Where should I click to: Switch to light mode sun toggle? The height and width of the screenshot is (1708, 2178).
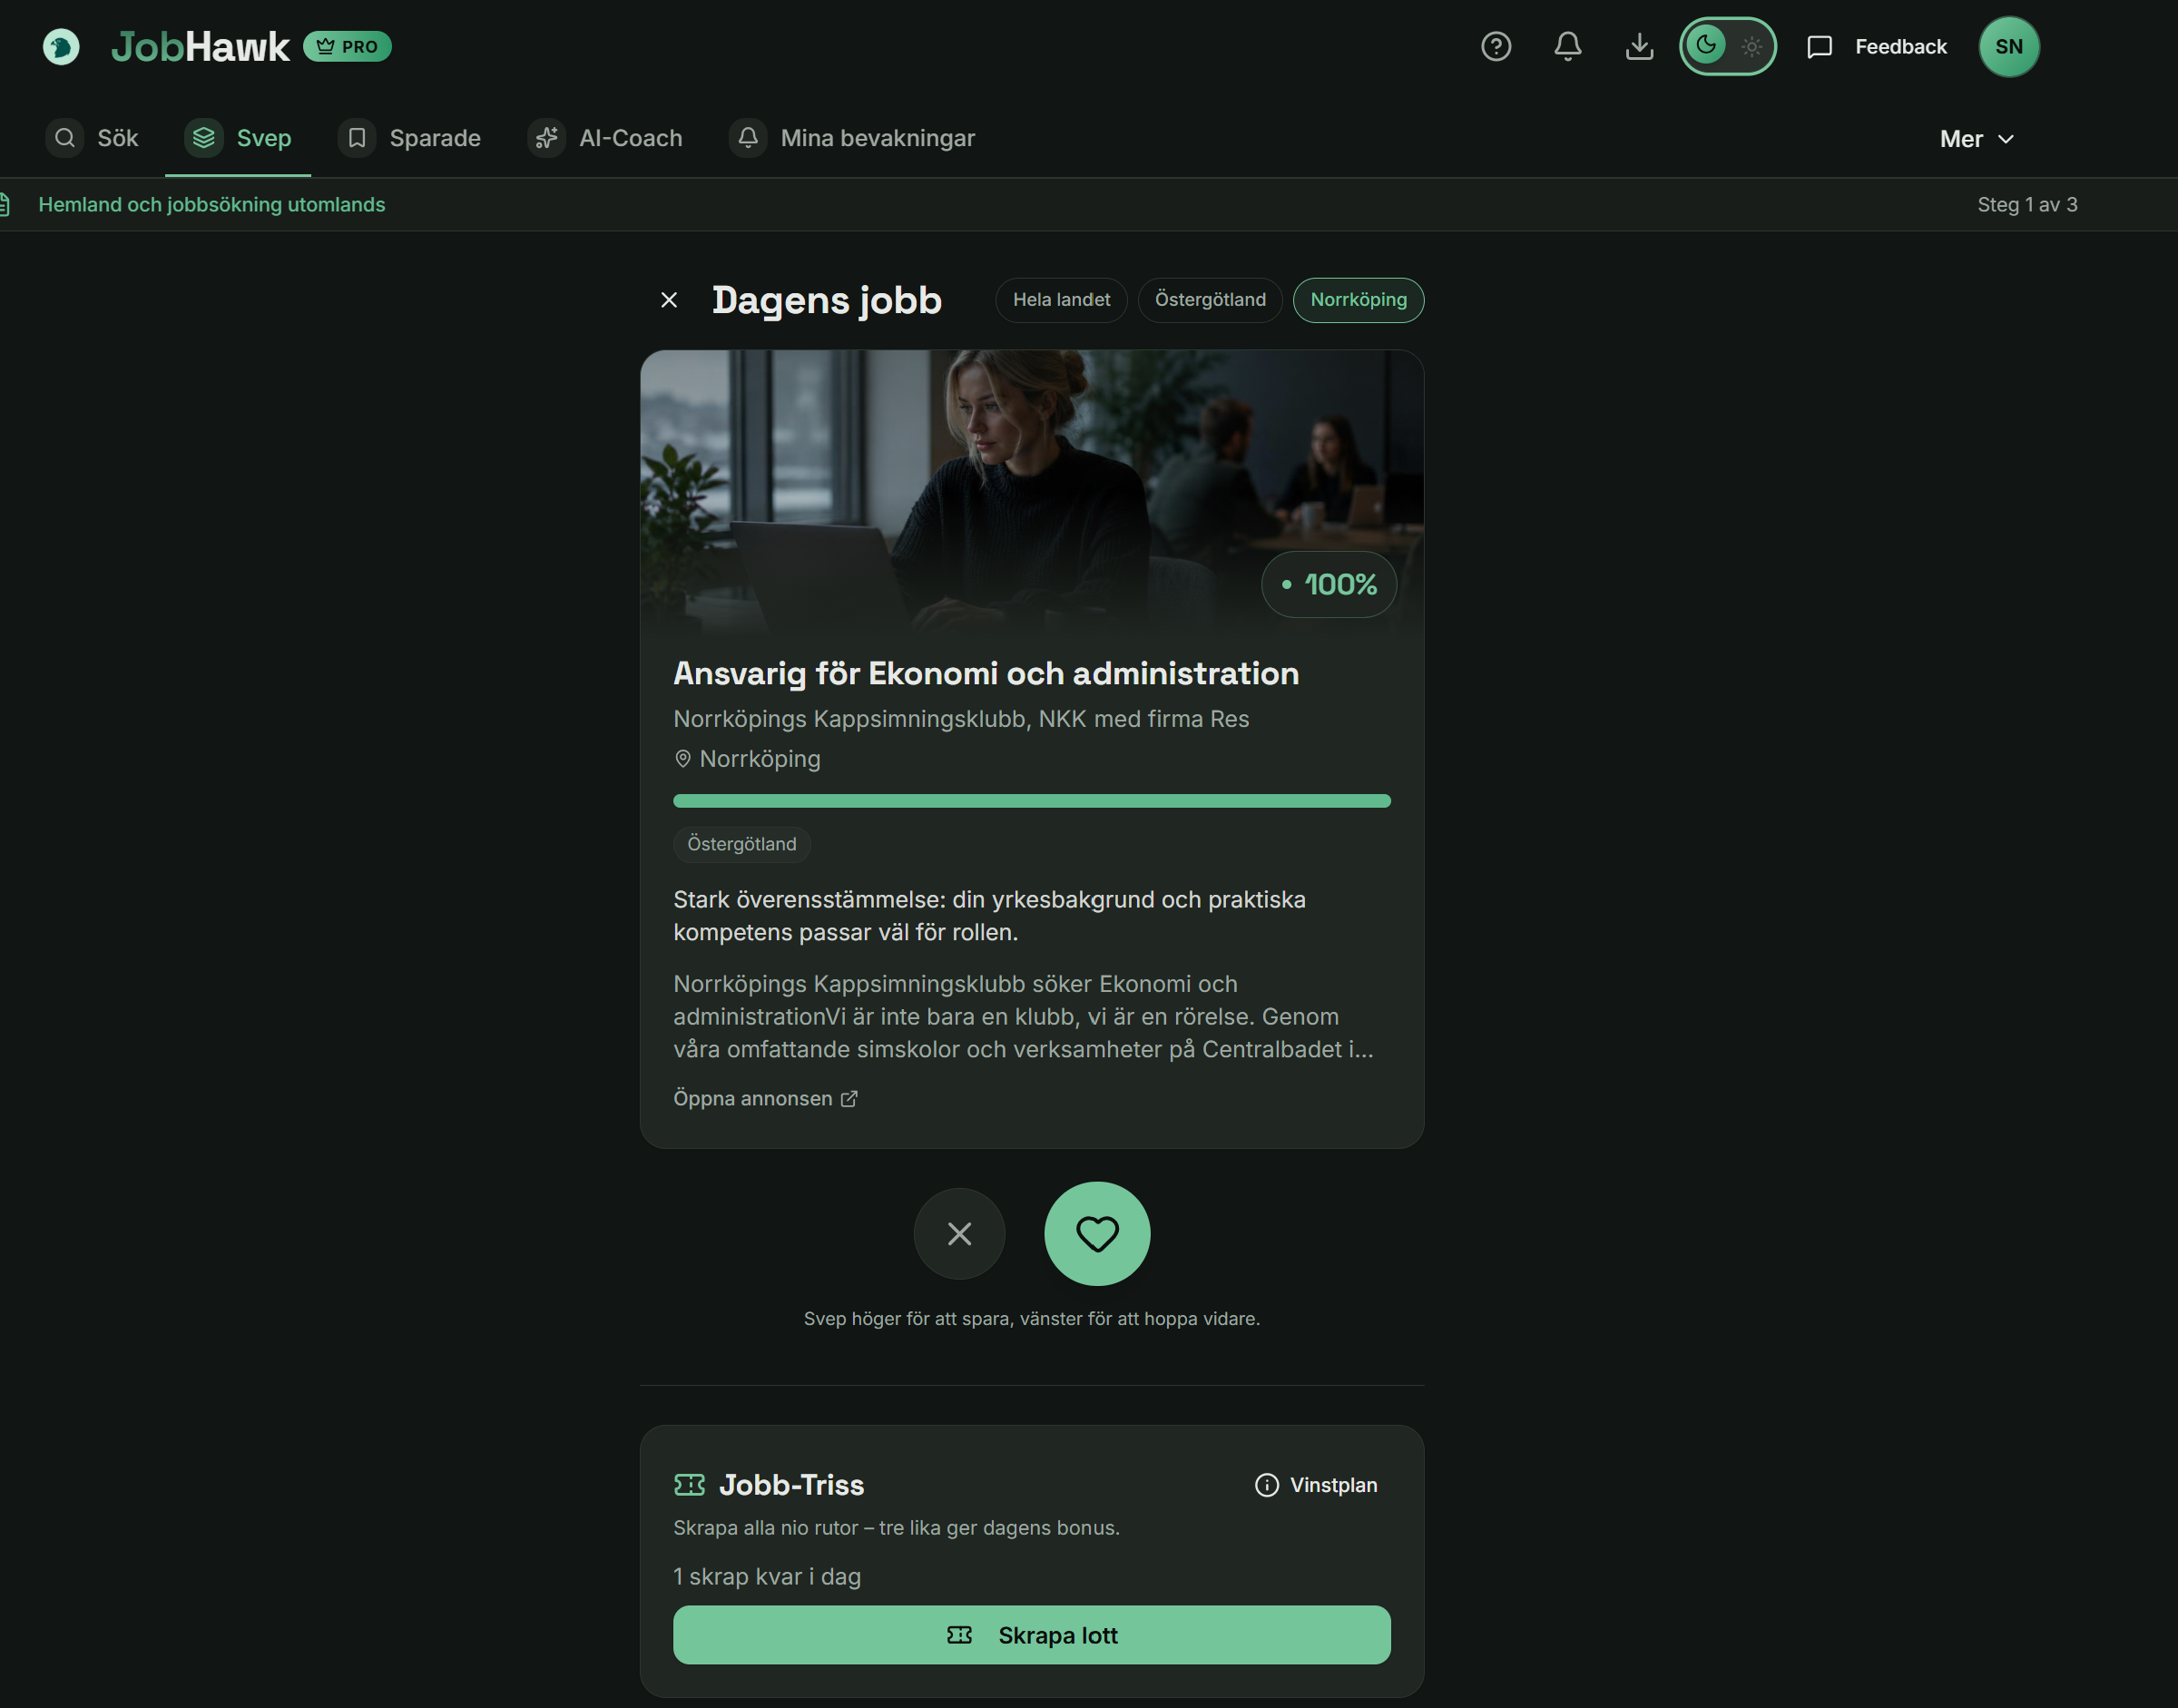(x=1751, y=47)
